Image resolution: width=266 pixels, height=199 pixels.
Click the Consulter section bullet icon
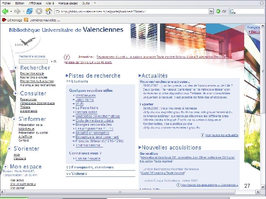point(16,93)
